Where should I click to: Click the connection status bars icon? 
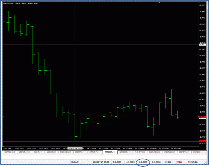[x=180, y=162]
